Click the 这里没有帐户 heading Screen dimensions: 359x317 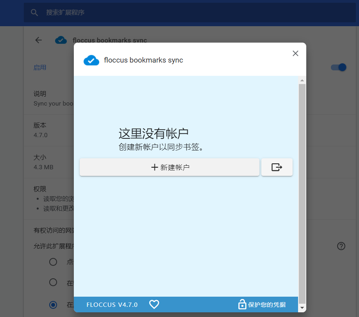tap(154, 134)
